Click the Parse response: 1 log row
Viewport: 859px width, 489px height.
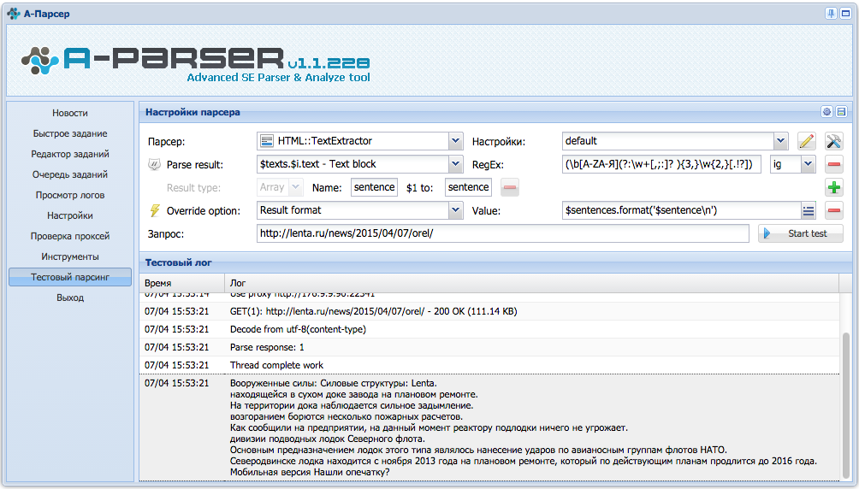pyautogui.click(x=489, y=347)
